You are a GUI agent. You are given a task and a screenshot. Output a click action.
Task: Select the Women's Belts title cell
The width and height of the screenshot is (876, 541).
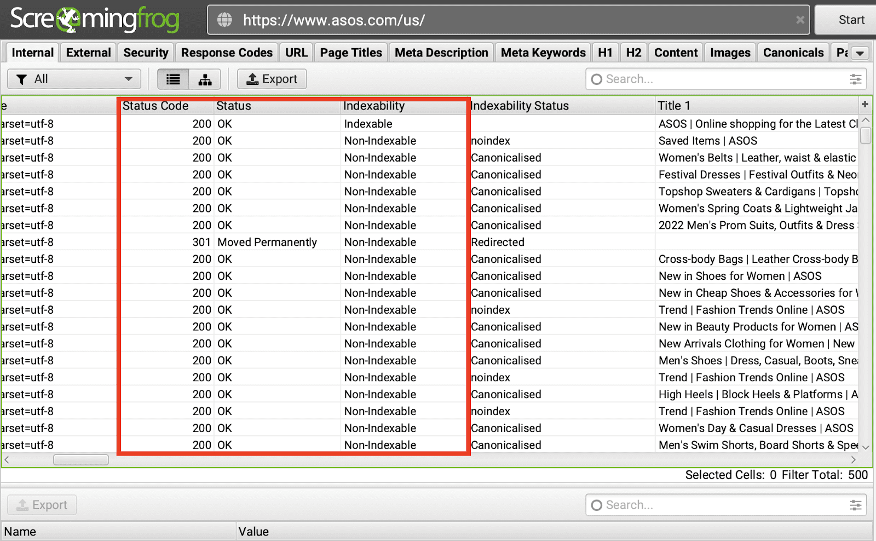(x=757, y=158)
